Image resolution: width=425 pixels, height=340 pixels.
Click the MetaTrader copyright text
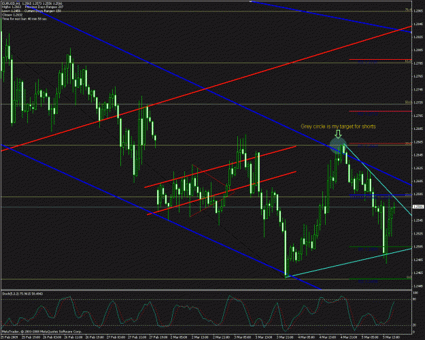pos(41,331)
